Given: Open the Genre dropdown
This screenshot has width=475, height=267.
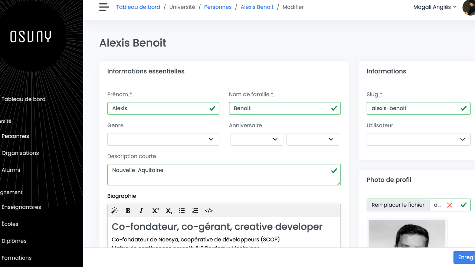Looking at the screenshot, I should pyautogui.click(x=163, y=139).
